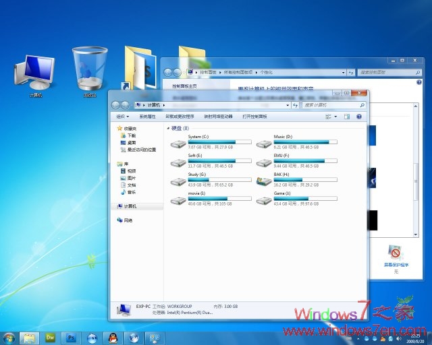Open 文档 library in sidebar
432x345 pixels.
pos(128,185)
